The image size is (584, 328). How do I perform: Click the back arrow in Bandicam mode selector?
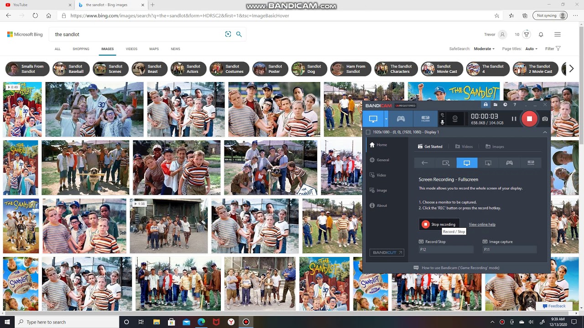tap(425, 163)
